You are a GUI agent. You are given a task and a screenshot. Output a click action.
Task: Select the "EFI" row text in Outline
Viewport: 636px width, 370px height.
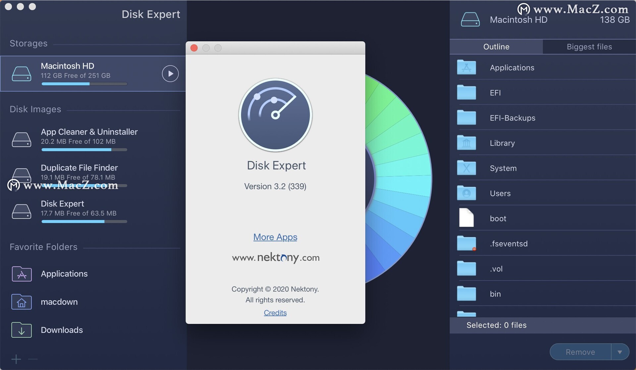495,93
